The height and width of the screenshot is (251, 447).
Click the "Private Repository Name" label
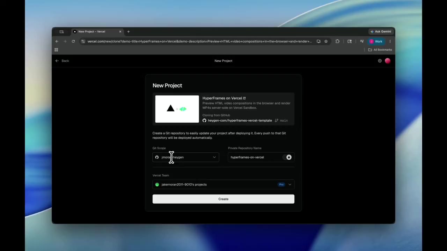coord(245,148)
